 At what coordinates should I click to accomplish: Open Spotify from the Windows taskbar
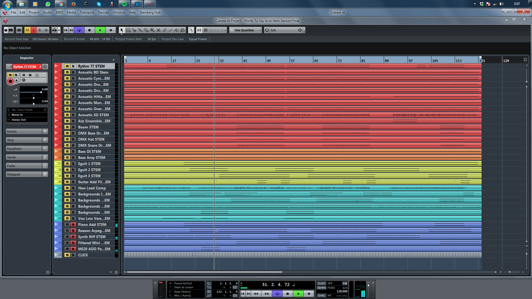124,4
